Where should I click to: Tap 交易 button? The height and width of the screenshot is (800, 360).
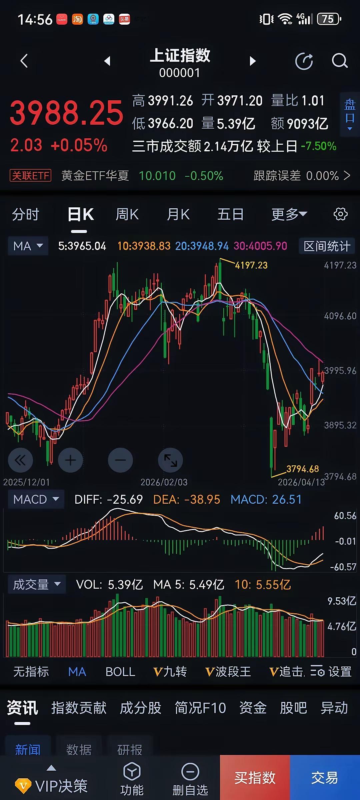[325, 777]
